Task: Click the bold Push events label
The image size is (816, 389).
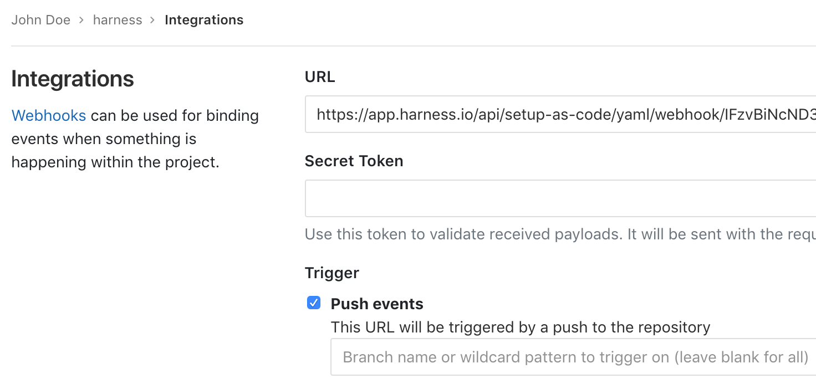Action: [377, 304]
